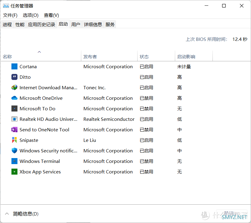251x223 pixels.
Task: Click Send to OneNote's 中 impact cell
Action: pos(179,130)
